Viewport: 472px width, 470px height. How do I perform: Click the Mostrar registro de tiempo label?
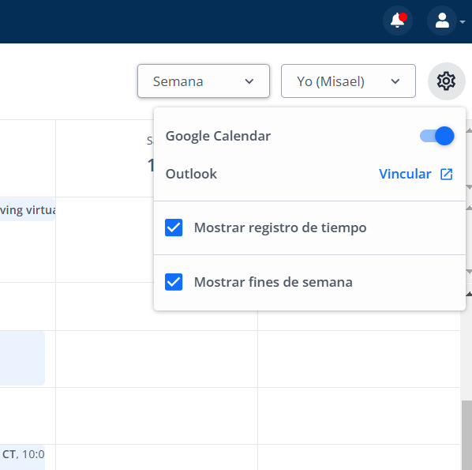tap(280, 227)
